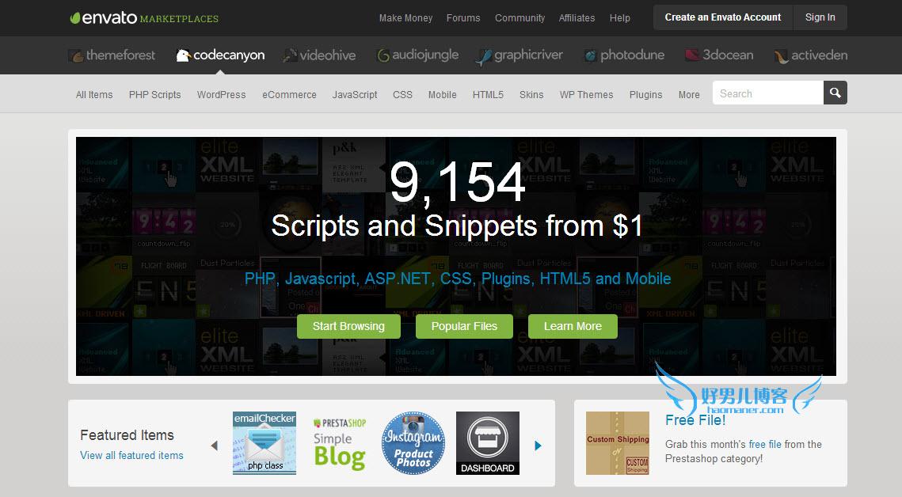The width and height of the screenshot is (902, 497).
Task: Open the themeforest marketplace
Action: 112,55
